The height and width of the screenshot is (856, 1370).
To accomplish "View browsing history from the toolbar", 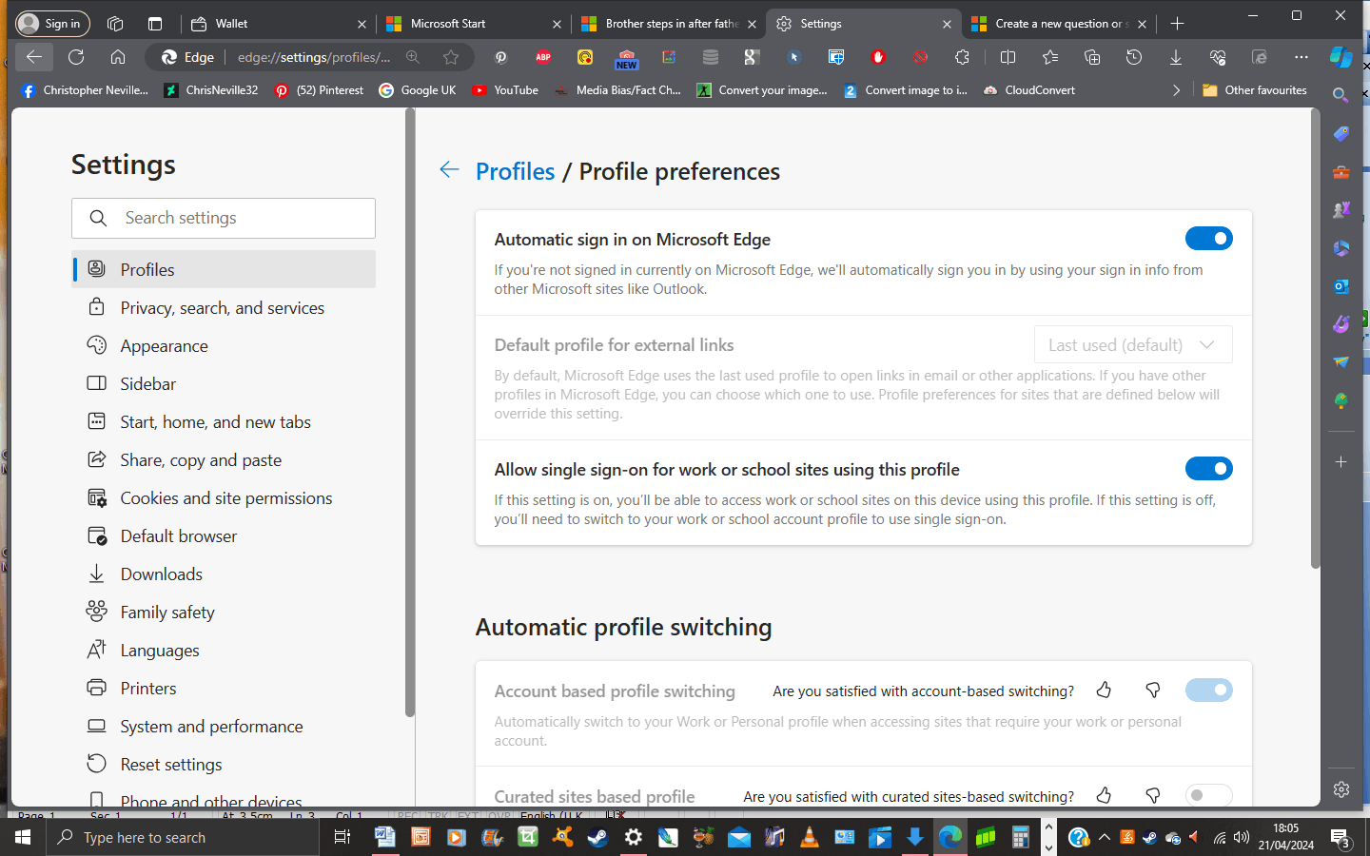I will [x=1133, y=57].
